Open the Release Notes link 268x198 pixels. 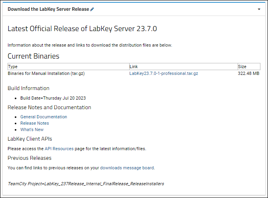(35, 123)
